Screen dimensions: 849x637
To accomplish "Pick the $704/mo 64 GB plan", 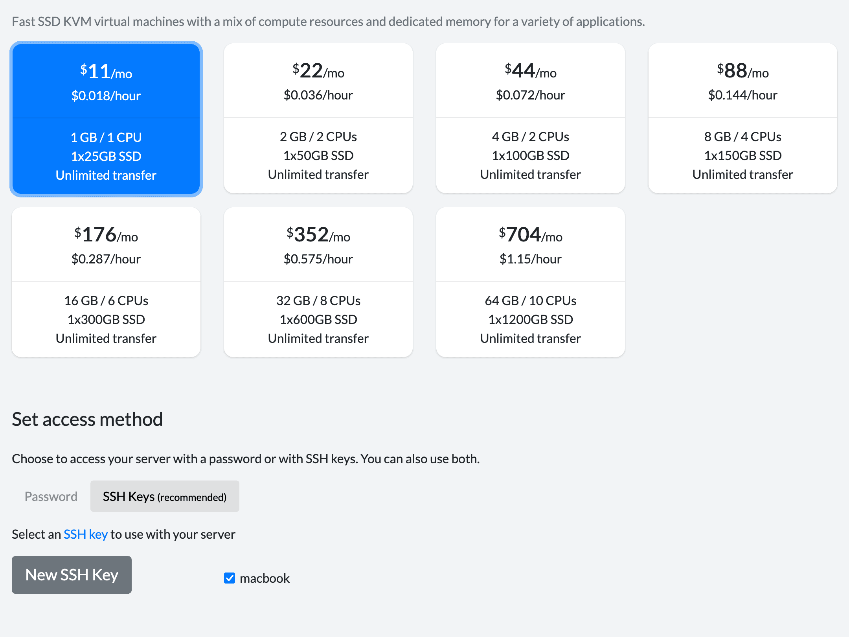I will [531, 282].
